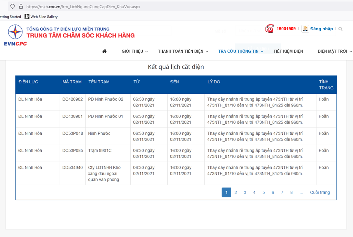Expand the THANH TOÁN TIỀN ĐIỆN menu
This screenshot has height=237, width=353.
(183, 51)
